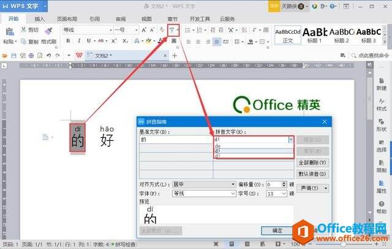Click the Print Preview icon in quick access bar
The height and width of the screenshot is (249, 392).
pos(40,56)
